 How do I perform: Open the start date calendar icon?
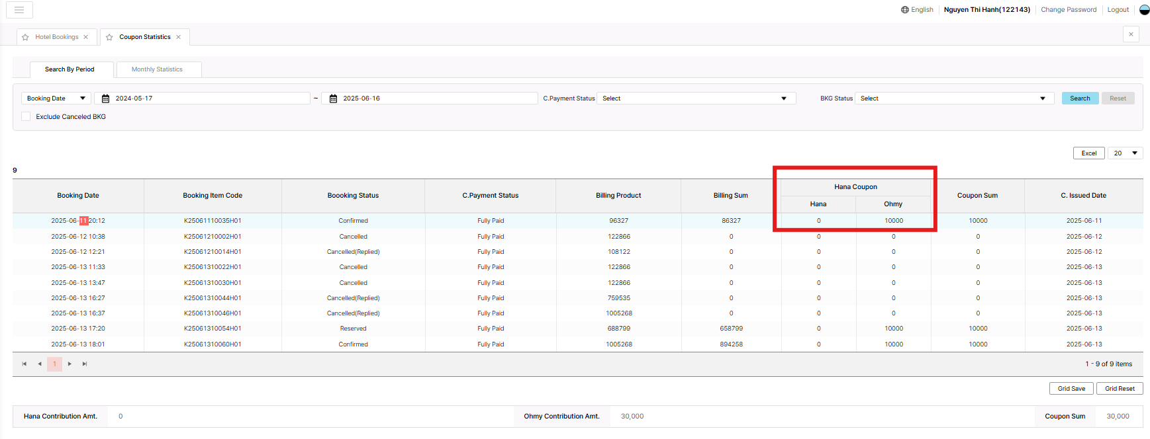105,99
